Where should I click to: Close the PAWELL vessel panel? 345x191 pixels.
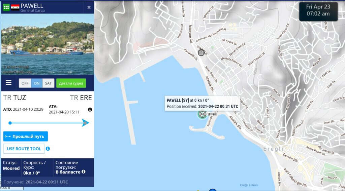(89, 7)
